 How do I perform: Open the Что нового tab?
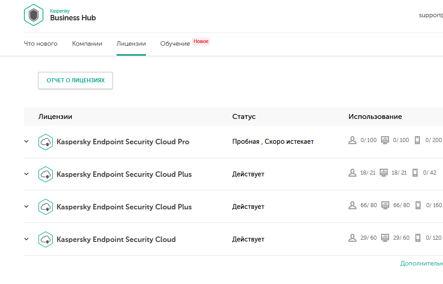41,44
